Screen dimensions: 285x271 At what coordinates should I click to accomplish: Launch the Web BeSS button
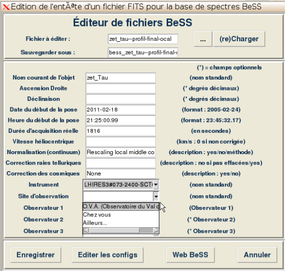click(x=190, y=255)
